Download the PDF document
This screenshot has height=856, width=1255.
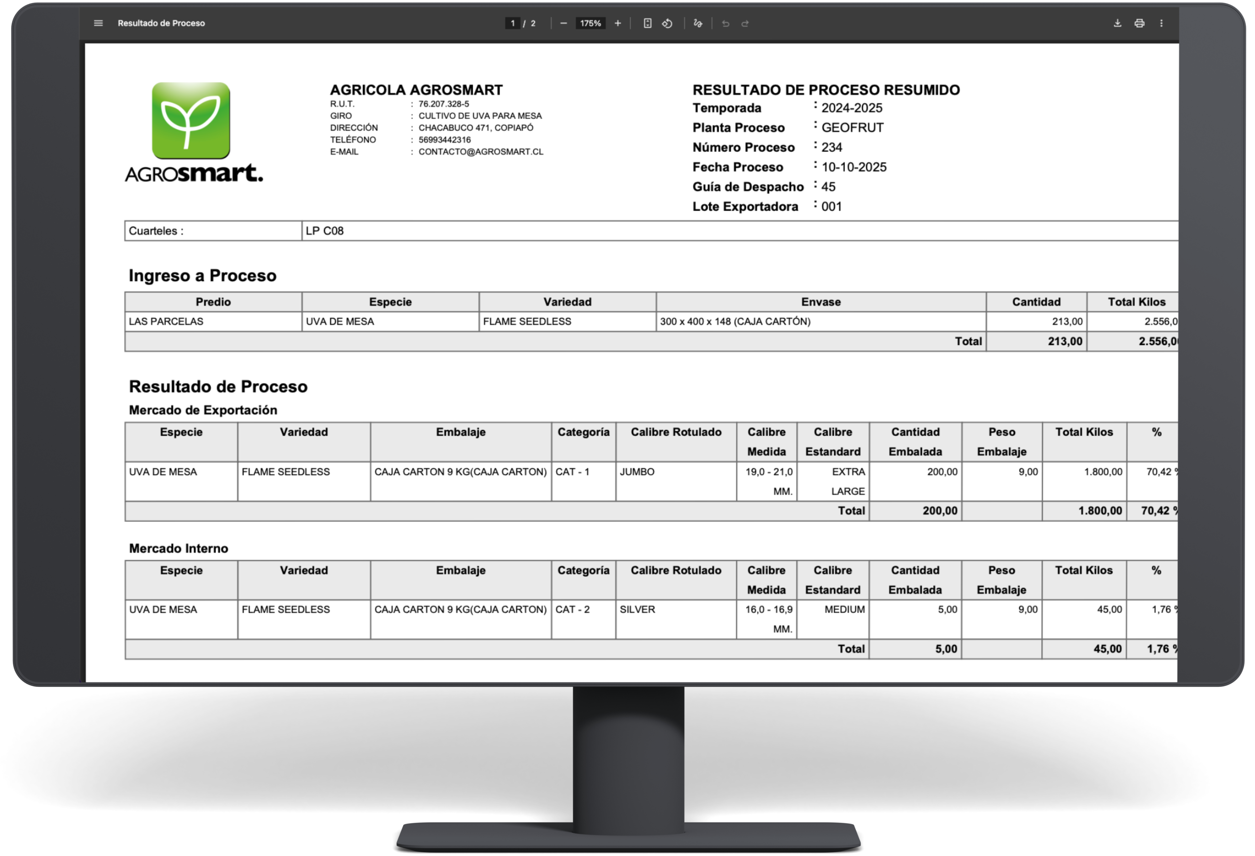[x=1117, y=23]
